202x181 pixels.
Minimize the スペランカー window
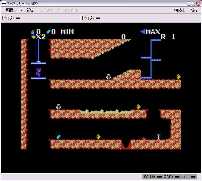(x=189, y=4)
